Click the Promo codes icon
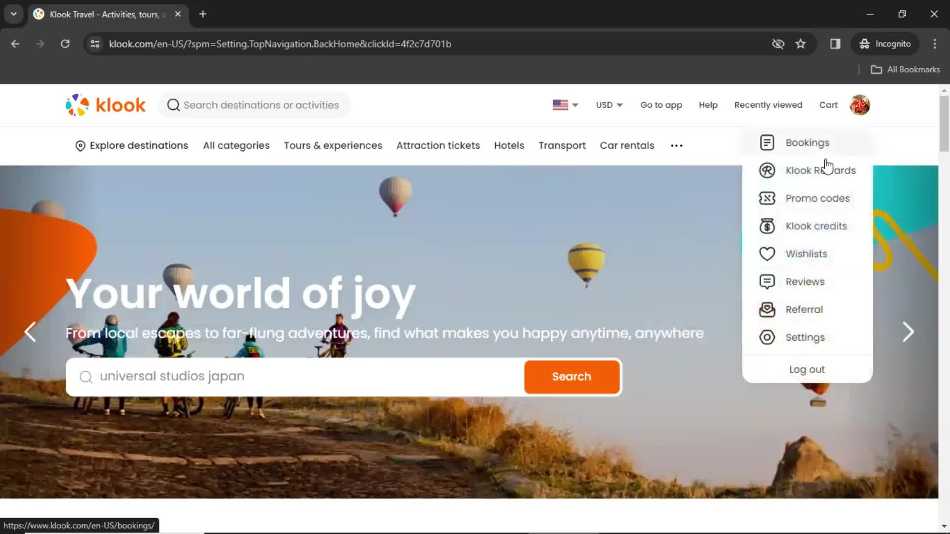The image size is (950, 534). (x=767, y=198)
